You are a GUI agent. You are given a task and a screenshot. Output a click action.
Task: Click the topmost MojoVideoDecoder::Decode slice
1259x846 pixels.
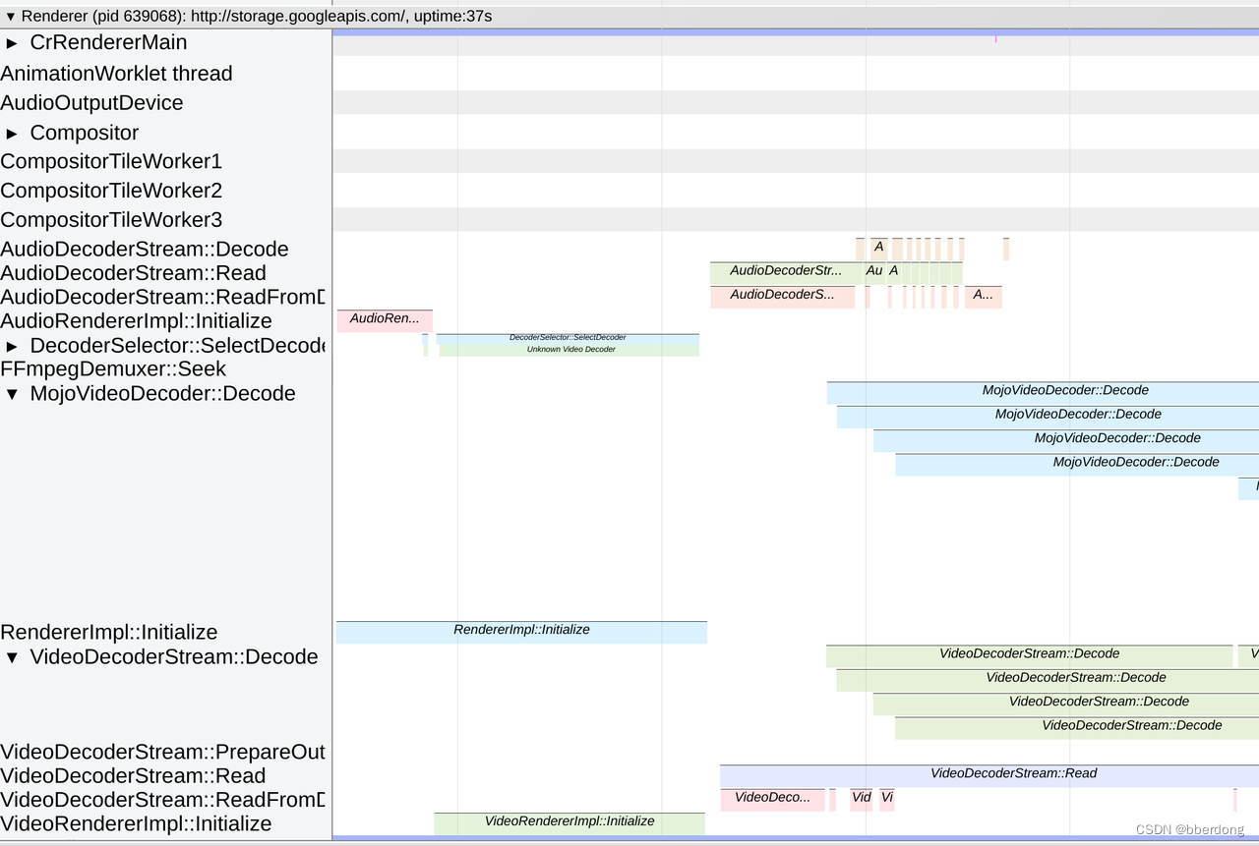[x=1043, y=393]
